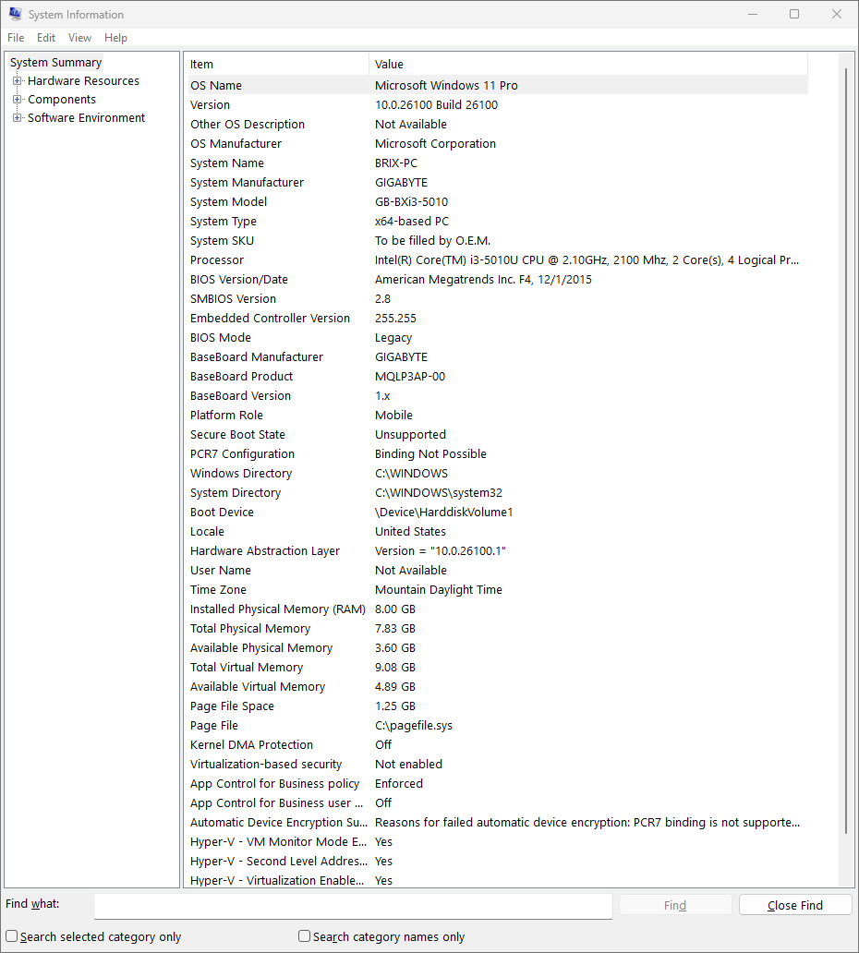Open the Edit menu

tap(46, 38)
